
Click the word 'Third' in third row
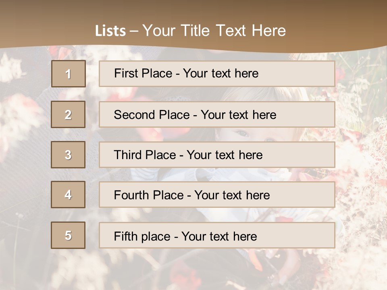click(x=127, y=155)
